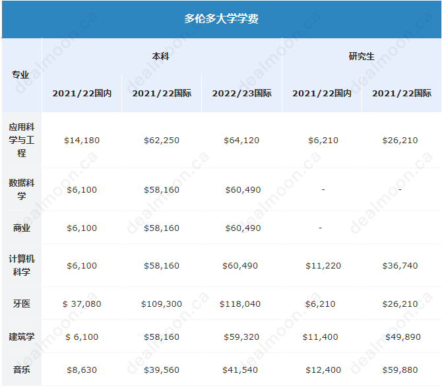442x388 pixels.
Task: Click the $39,560 tuition cell
Action: point(162,370)
